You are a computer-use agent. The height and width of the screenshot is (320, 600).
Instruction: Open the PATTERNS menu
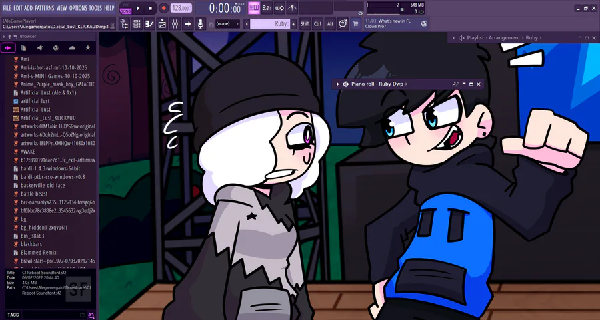[45, 8]
